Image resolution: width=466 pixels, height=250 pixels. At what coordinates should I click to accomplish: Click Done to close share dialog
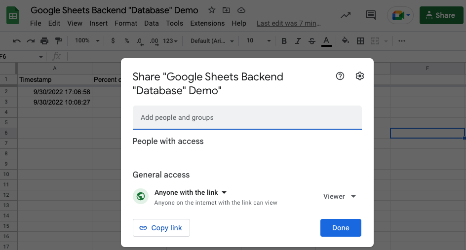(341, 228)
